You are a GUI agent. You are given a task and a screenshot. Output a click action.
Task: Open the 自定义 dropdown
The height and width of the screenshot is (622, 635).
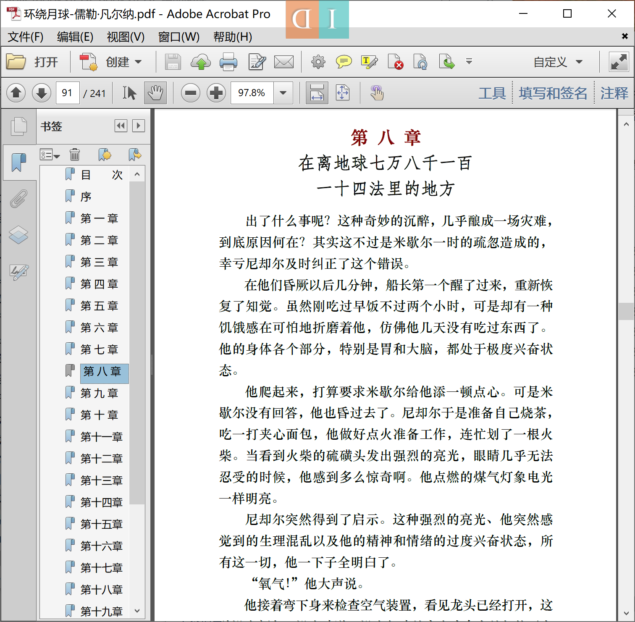point(558,62)
